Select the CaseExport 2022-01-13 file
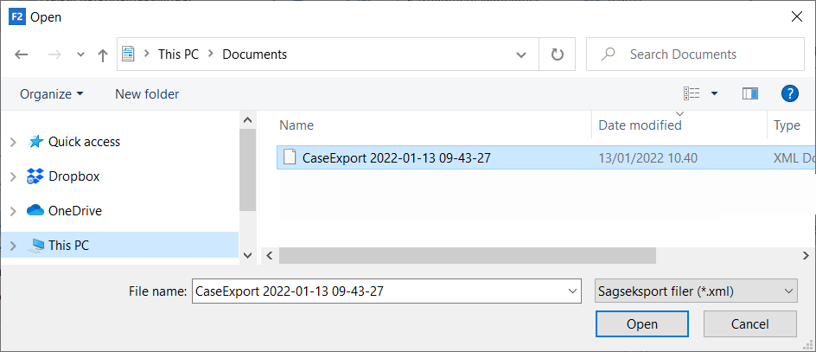Image resolution: width=816 pixels, height=352 pixels. (x=396, y=158)
